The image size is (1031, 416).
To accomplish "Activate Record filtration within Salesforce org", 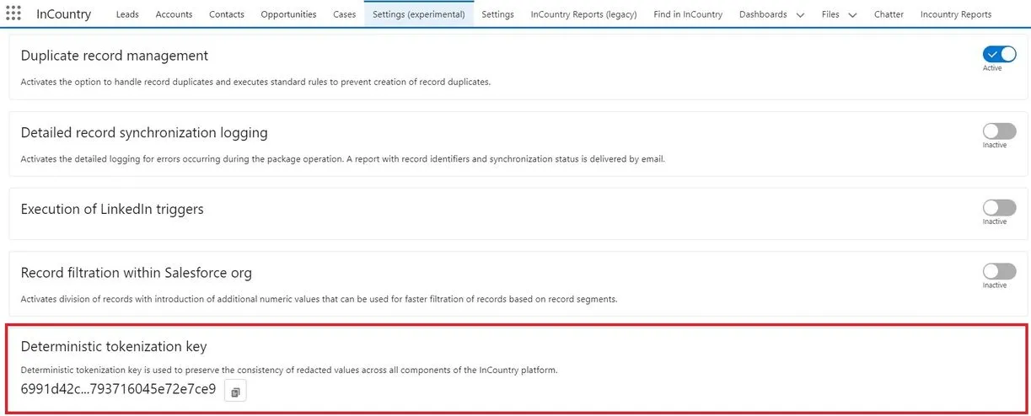I will [999, 271].
